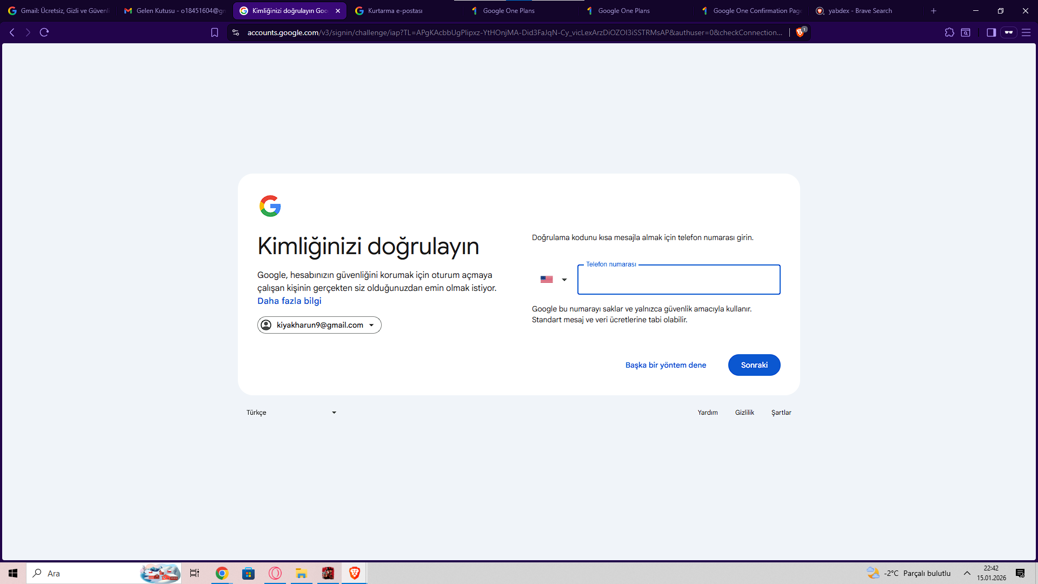Expand the kiyakharun9@gmail.com account selector
This screenshot has width=1038, height=584.
click(x=319, y=325)
